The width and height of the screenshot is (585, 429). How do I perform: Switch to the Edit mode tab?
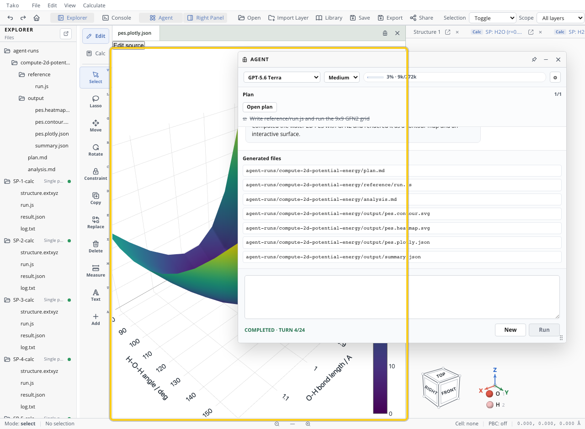click(96, 36)
